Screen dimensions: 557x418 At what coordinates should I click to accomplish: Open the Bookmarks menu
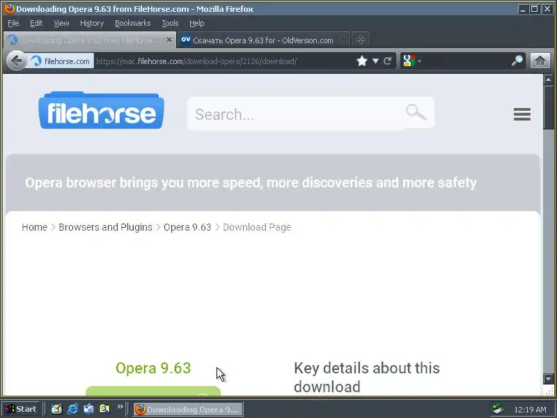[133, 23]
